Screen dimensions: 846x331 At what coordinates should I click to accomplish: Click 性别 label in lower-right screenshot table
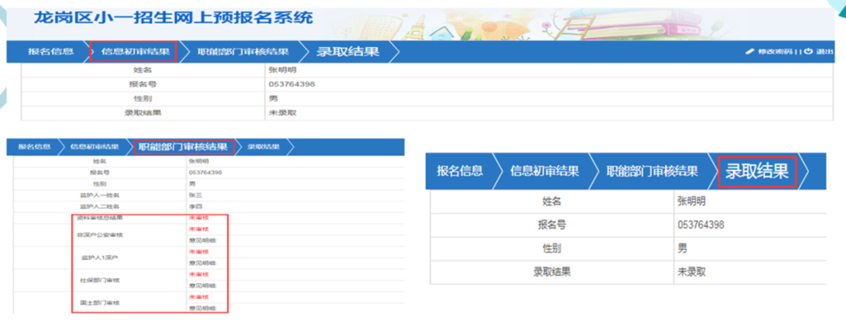(552, 249)
